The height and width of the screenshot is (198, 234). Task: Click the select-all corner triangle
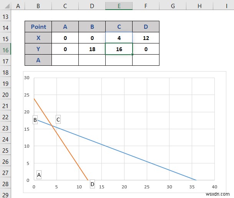pyautogui.click(x=7, y=6)
